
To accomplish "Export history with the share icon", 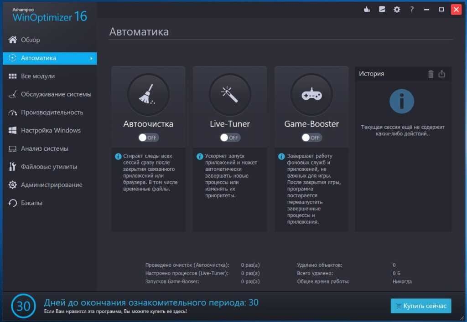I will [441, 74].
